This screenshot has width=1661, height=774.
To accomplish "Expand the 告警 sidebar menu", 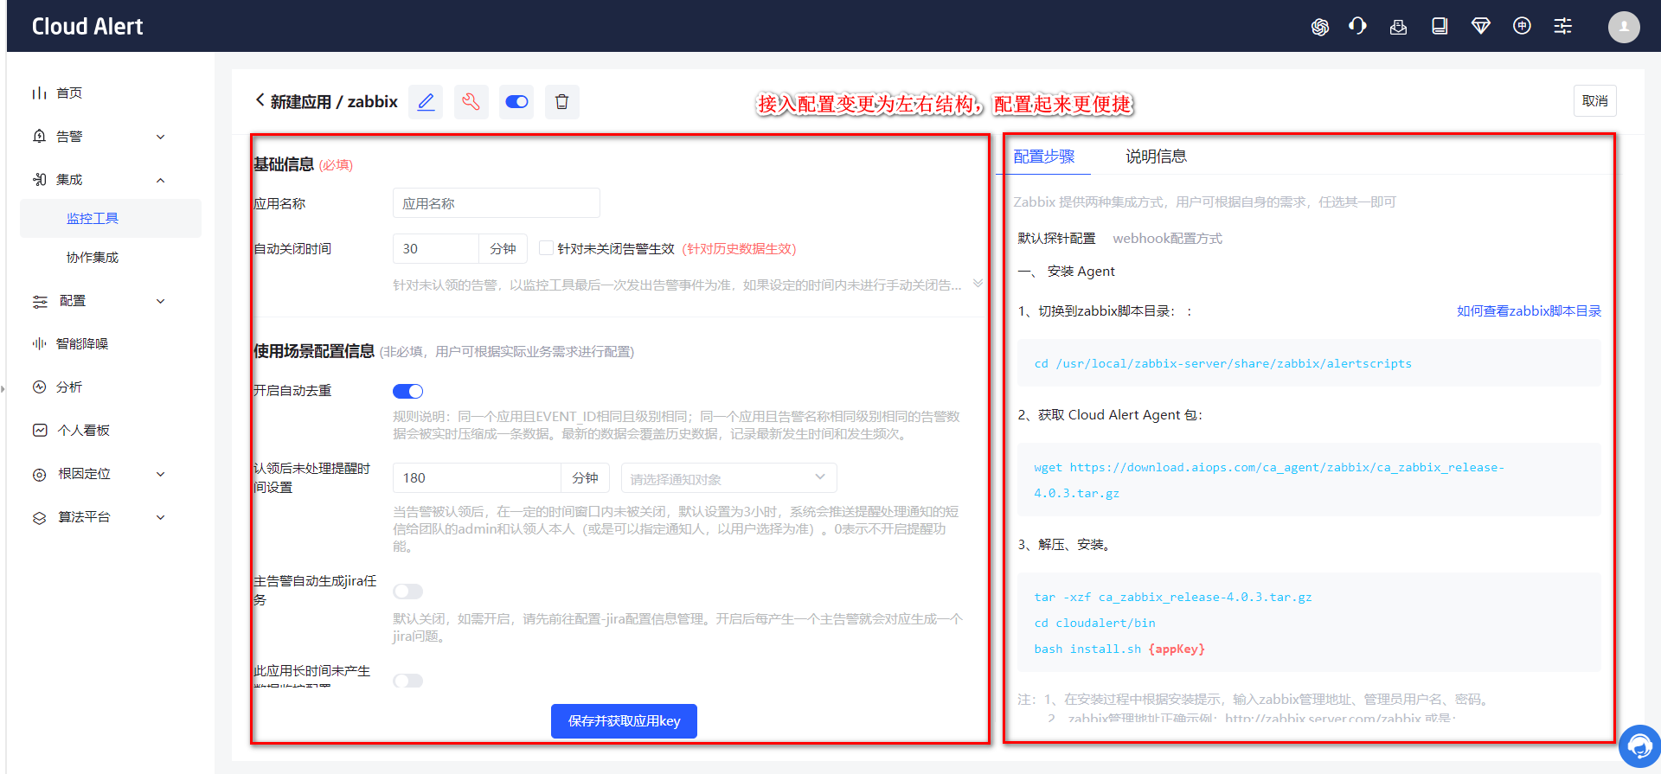I will pos(160,137).
